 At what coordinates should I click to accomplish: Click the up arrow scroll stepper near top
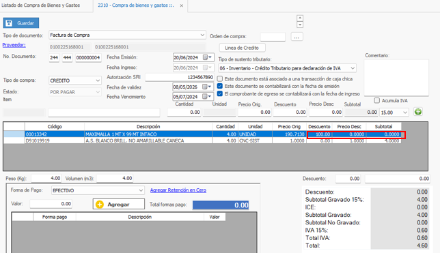click(300, 18)
